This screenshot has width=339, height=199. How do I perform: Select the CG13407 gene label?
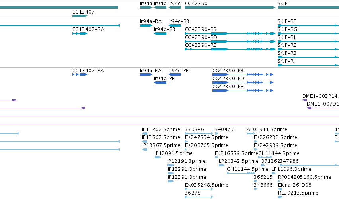click(83, 12)
